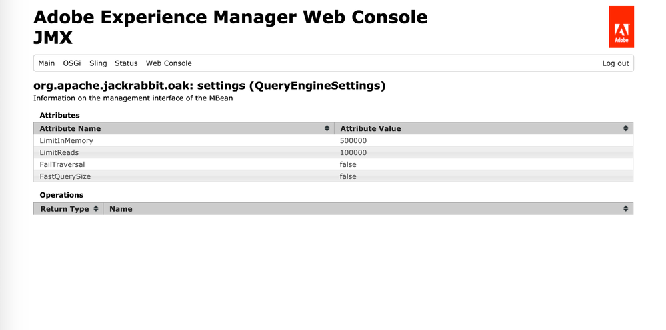666x330 pixels.
Task: Click the 500000 attribute value
Action: click(x=353, y=141)
